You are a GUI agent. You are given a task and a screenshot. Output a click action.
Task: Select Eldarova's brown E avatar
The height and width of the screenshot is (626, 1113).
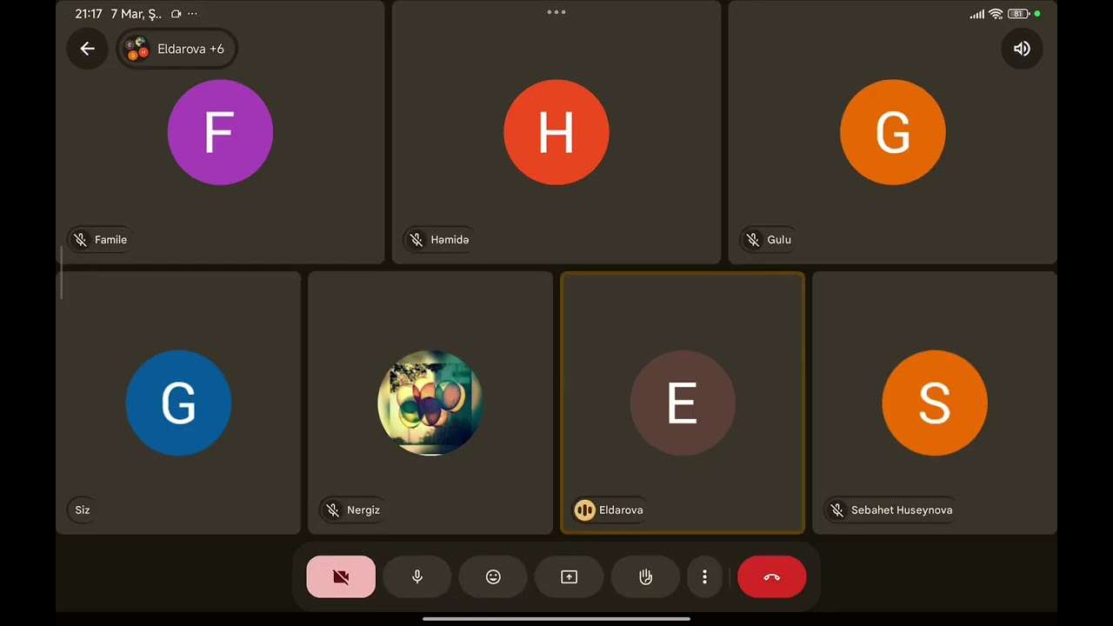pos(683,403)
